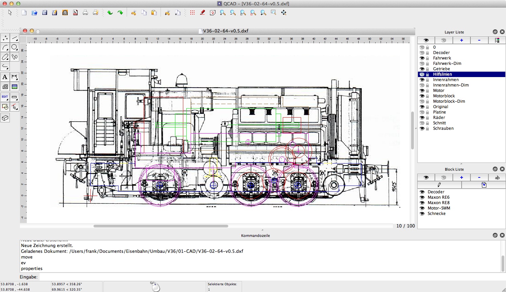
Task: Click the green Redo arrow
Action: pyautogui.click(x=120, y=13)
